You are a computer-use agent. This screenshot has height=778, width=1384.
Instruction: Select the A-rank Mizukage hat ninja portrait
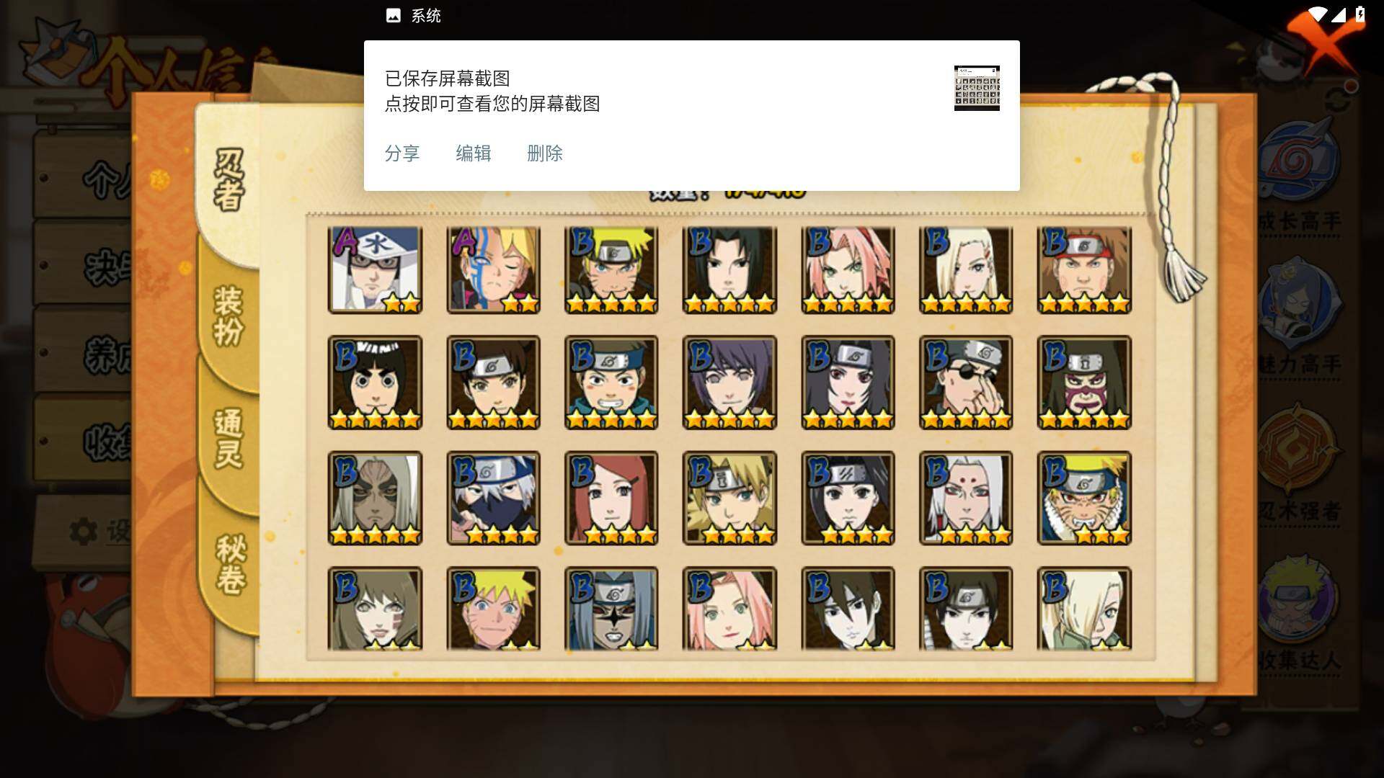coord(375,270)
